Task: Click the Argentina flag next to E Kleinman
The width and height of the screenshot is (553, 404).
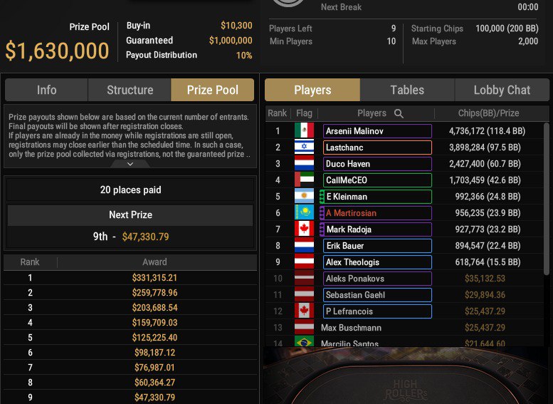Action: (x=304, y=197)
